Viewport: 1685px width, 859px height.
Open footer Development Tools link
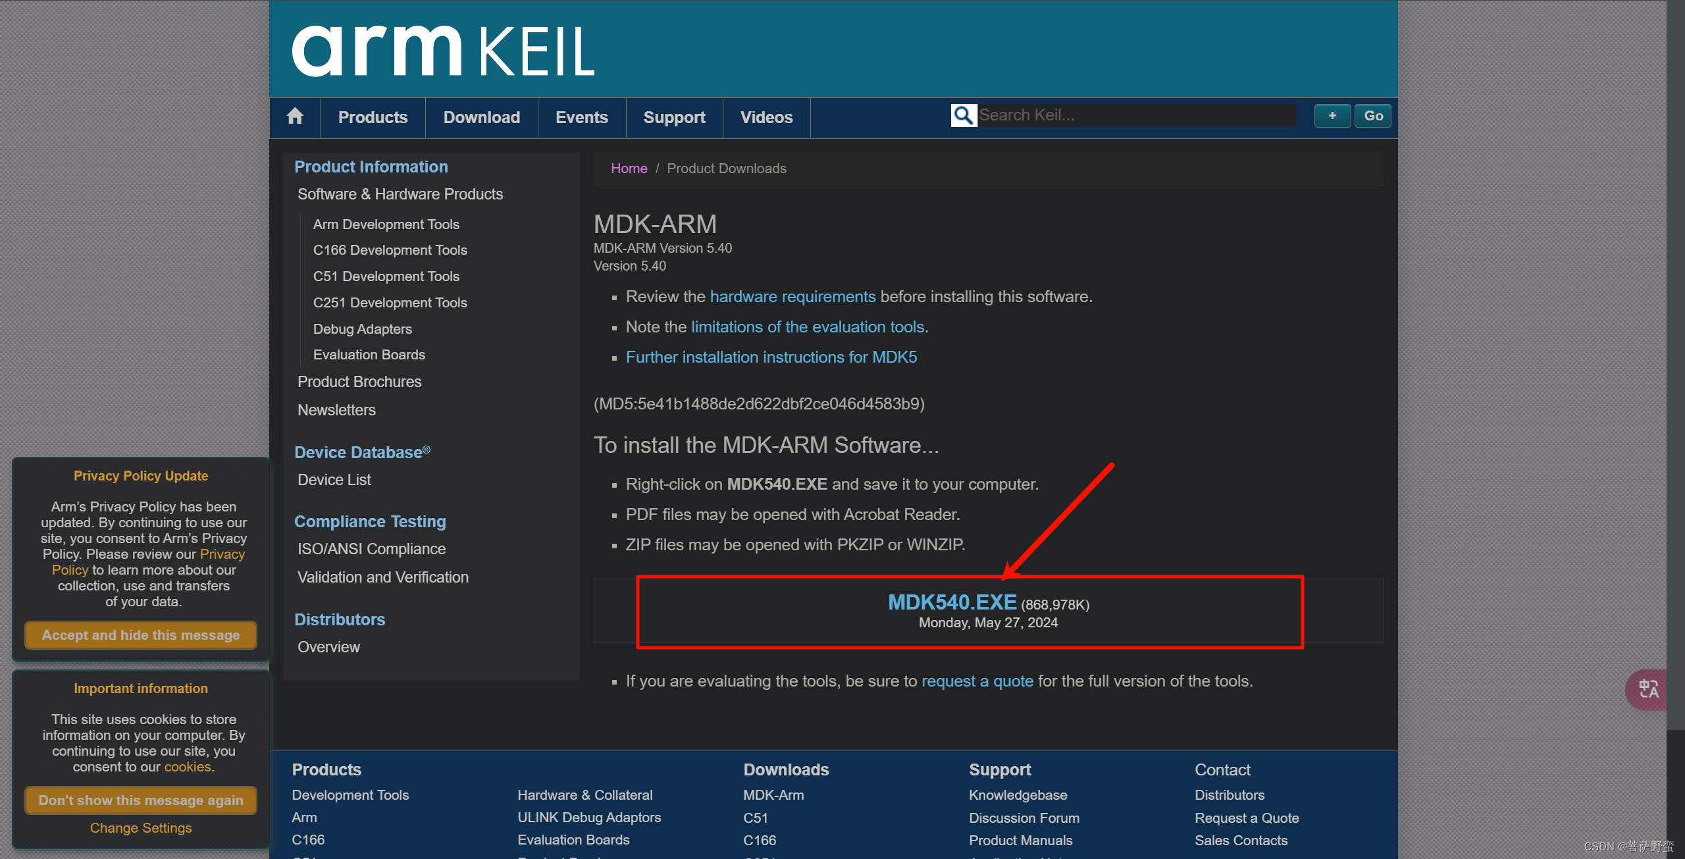(350, 795)
